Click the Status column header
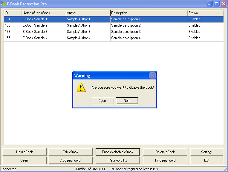Image resolution: width=228 pixels, height=172 pixels. (205, 13)
